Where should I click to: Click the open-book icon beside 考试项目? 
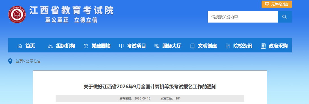121,46
